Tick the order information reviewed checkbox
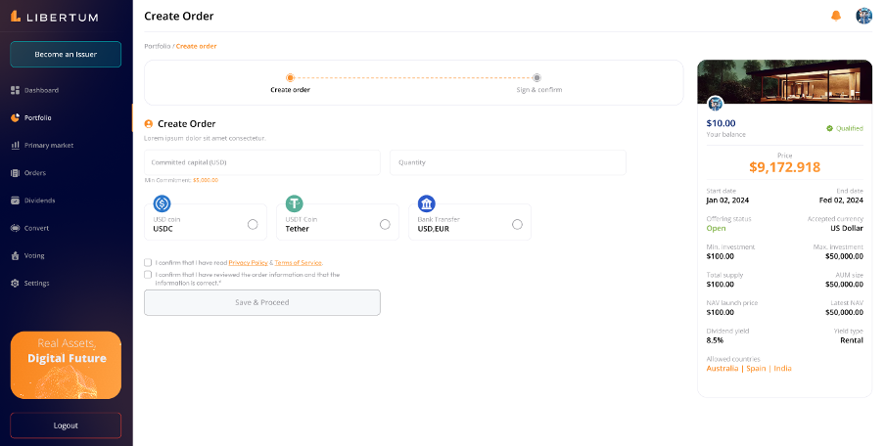The height and width of the screenshot is (446, 885). [148, 275]
